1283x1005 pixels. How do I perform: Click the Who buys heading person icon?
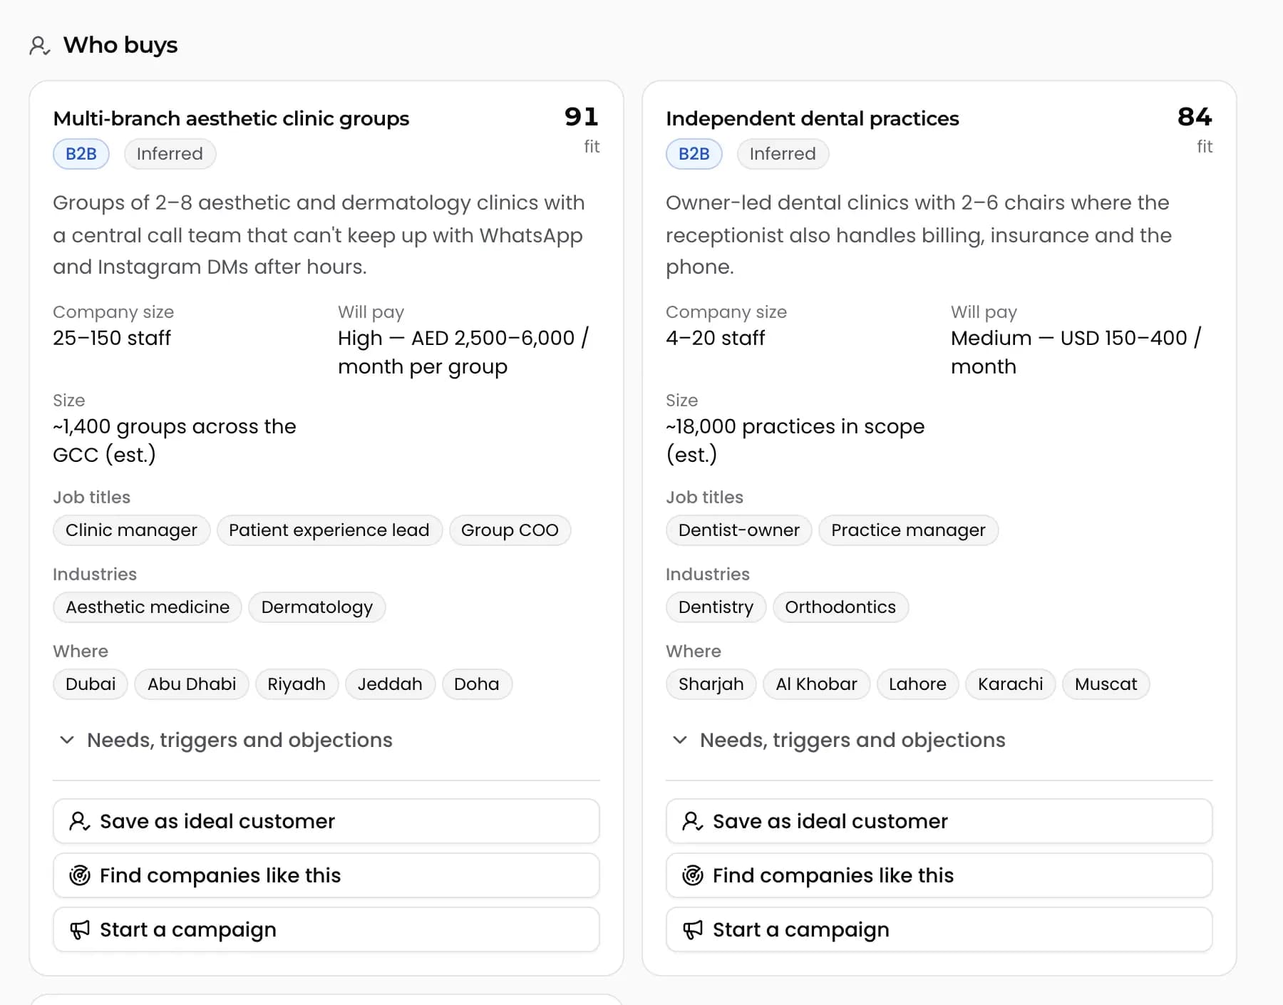coord(39,46)
